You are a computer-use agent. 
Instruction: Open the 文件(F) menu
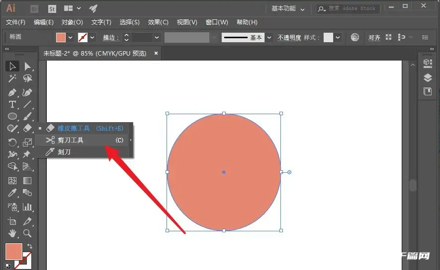tap(15, 22)
